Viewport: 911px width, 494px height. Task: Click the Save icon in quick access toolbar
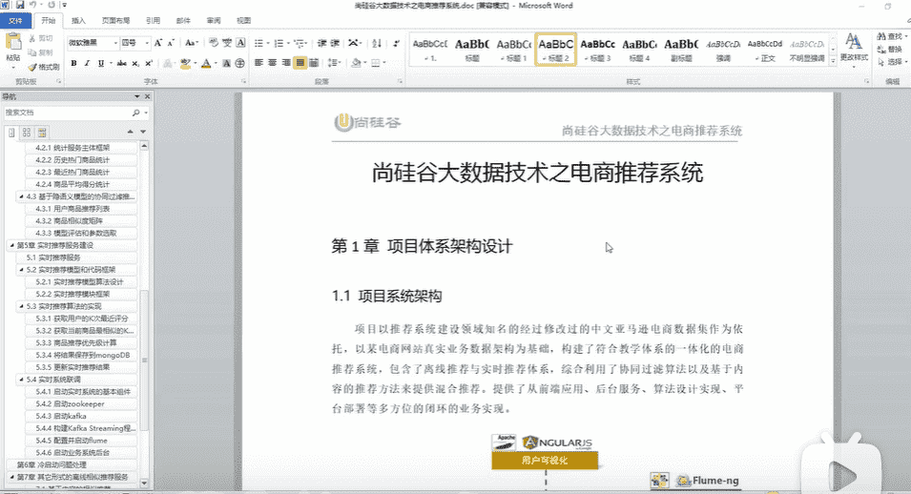[x=20, y=5]
